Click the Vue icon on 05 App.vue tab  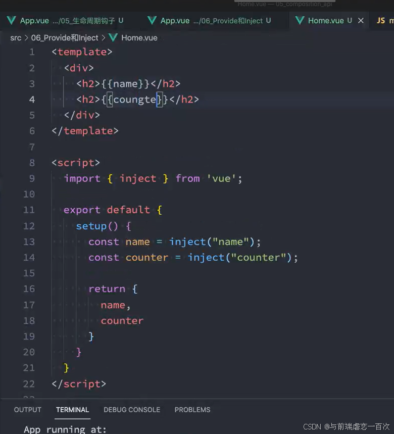click(11, 21)
